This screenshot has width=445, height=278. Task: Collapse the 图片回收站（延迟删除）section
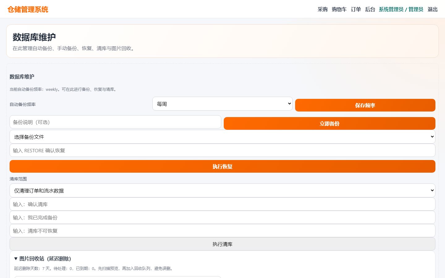coord(43,259)
